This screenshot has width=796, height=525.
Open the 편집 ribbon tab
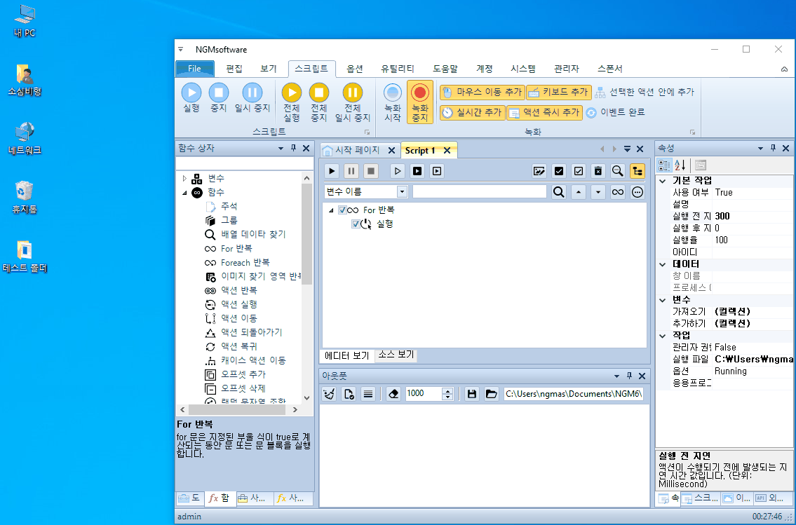click(234, 69)
